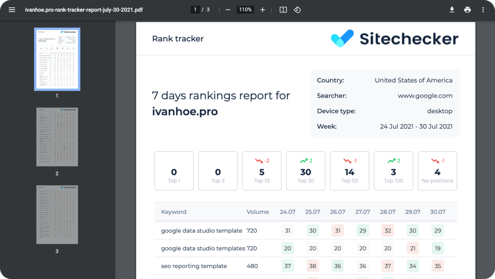Viewport: 495px width, 279px height.
Task: Select page 3 thumbnail
Action: tap(57, 214)
